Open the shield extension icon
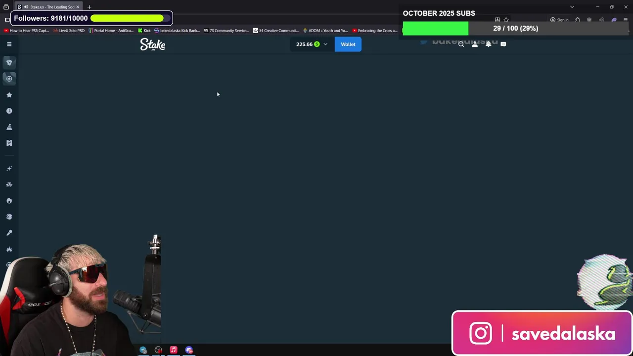The height and width of the screenshot is (356, 633). [x=589, y=20]
